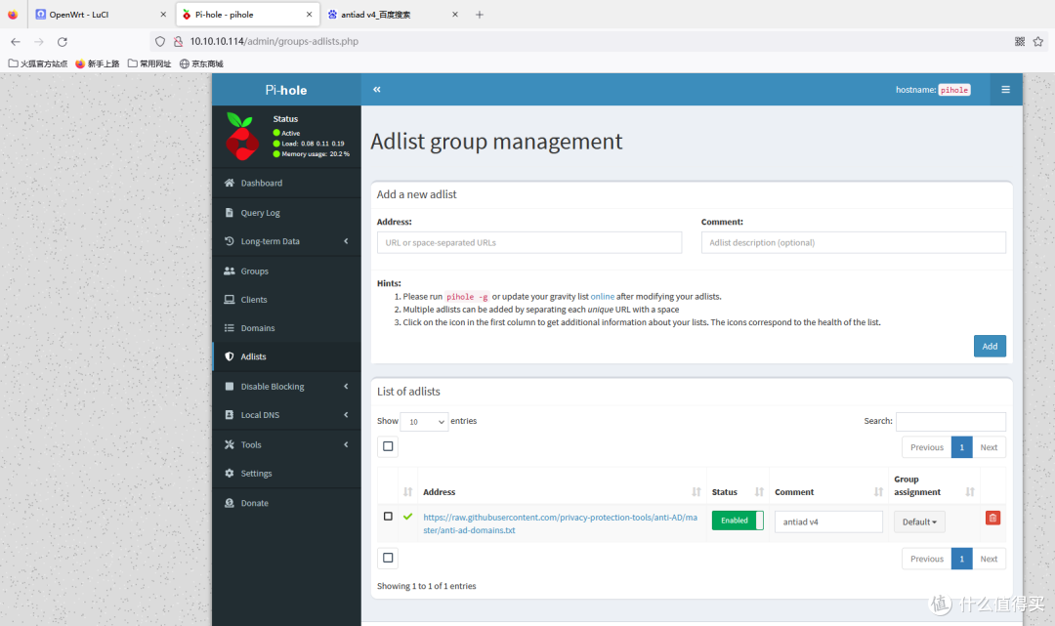The height and width of the screenshot is (626, 1055).
Task: Go back with the browser back arrow
Action: click(x=16, y=42)
